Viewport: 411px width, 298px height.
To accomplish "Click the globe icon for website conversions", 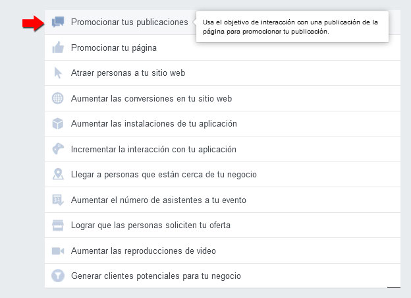I will click(58, 98).
